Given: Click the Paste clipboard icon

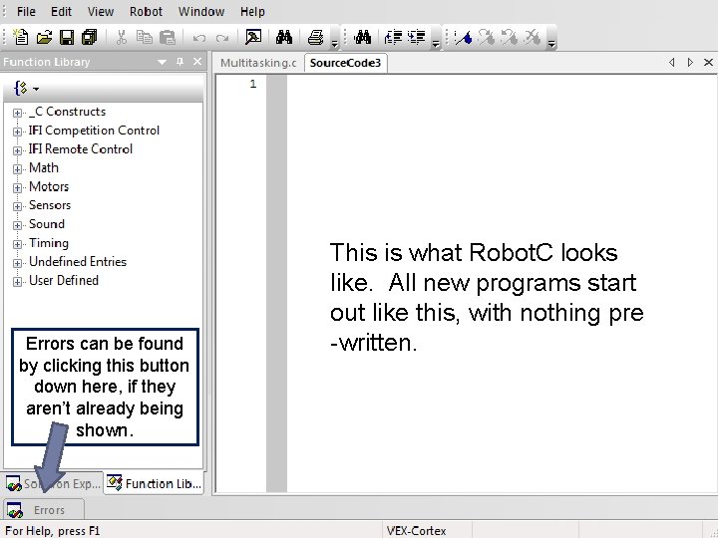Looking at the screenshot, I should click(x=168, y=37).
